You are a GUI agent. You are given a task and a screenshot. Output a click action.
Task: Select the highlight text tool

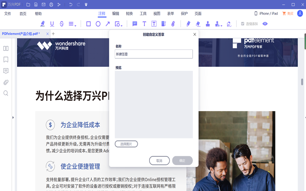click(x=42, y=24)
